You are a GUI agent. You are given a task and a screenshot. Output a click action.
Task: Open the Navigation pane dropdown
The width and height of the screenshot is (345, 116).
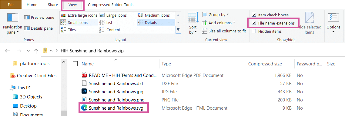[x=12, y=24]
